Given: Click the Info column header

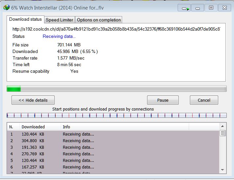Looking at the screenshot, I should (x=125, y=127).
